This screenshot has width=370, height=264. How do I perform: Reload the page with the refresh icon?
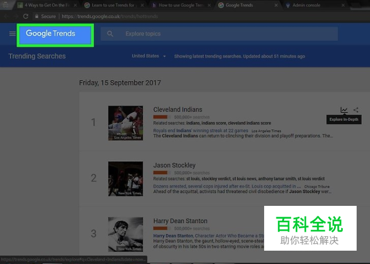click(26, 16)
